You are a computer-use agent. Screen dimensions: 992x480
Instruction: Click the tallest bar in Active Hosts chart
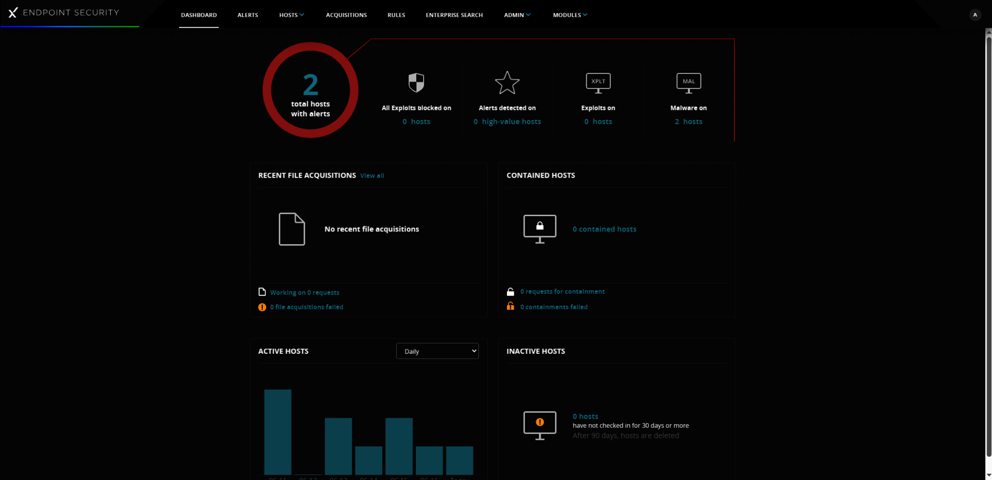[x=278, y=432]
